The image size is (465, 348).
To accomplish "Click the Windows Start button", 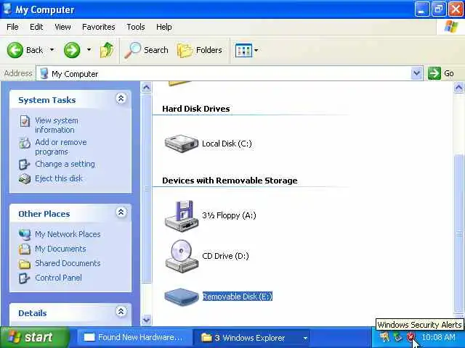I will coord(34,337).
